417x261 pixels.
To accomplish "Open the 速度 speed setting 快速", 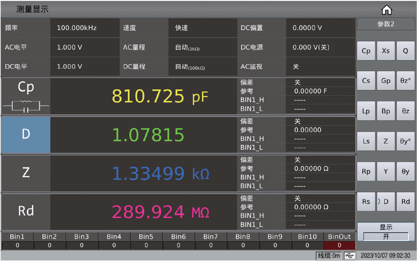I will [203, 28].
